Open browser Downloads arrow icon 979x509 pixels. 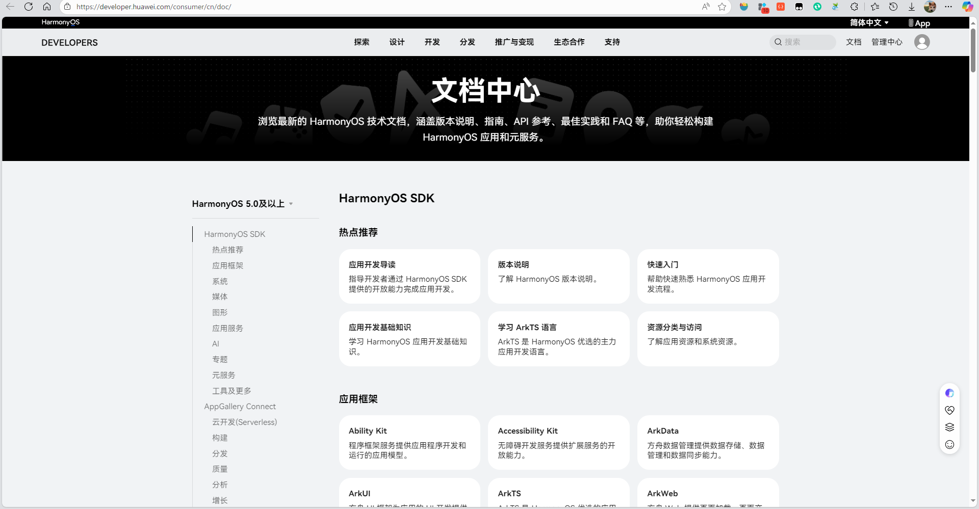click(x=912, y=7)
